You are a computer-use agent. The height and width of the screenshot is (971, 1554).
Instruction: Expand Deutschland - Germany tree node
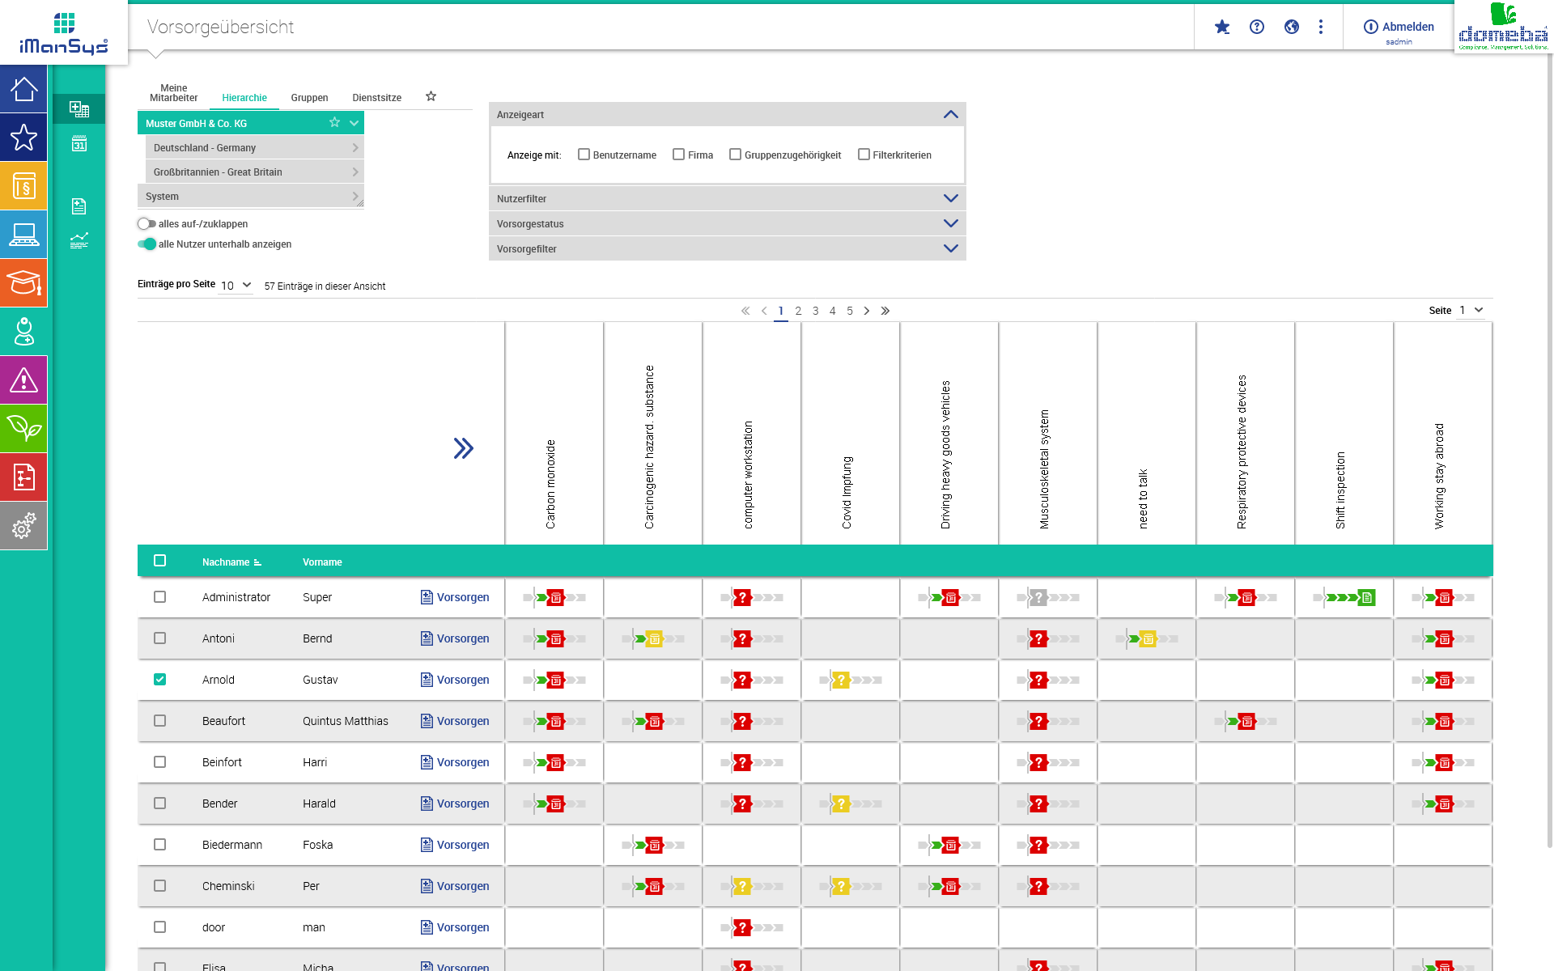click(355, 148)
